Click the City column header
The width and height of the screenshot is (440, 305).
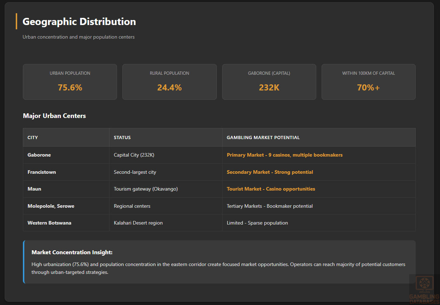[x=33, y=137]
